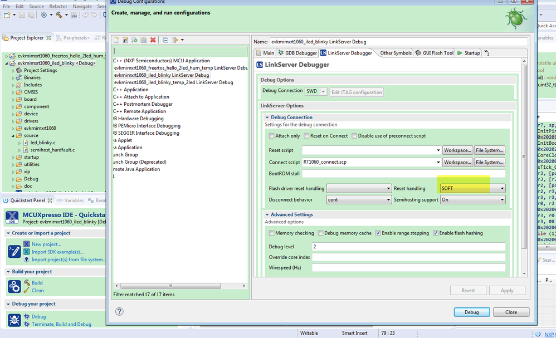Viewport: 556px width, 338px height.
Task: Open the Debug Connection SWD dropdown
Action: (315, 91)
